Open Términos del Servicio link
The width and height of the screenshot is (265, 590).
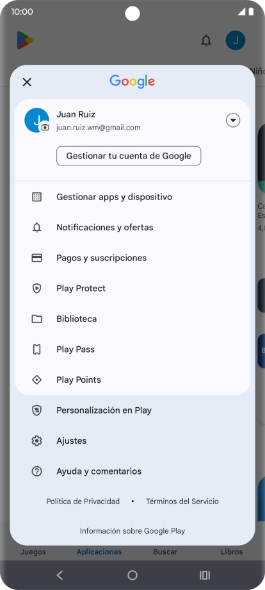182,501
